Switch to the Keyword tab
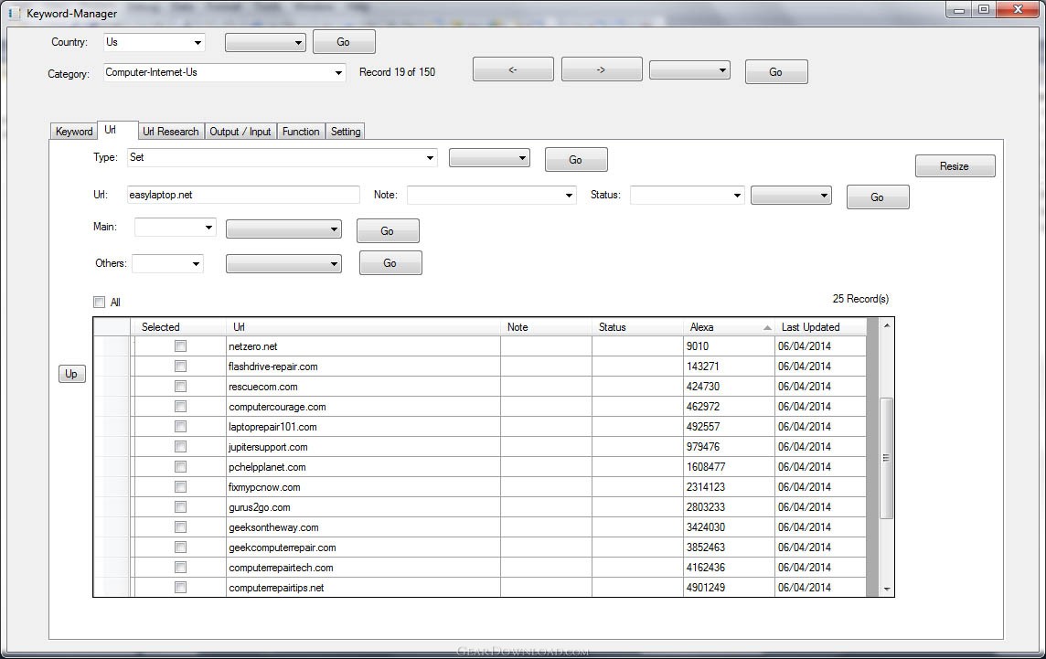Viewport: 1046px width, 659px height. pos(74,132)
